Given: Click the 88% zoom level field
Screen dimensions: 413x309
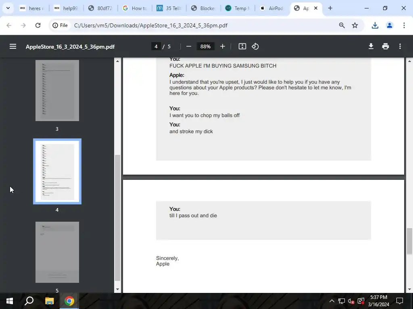Looking at the screenshot, I should [x=205, y=47].
